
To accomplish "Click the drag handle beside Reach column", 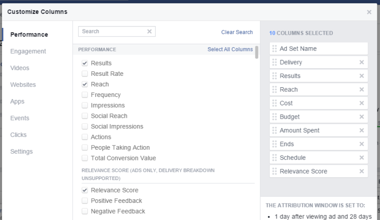I will pyautogui.click(x=274, y=89).
